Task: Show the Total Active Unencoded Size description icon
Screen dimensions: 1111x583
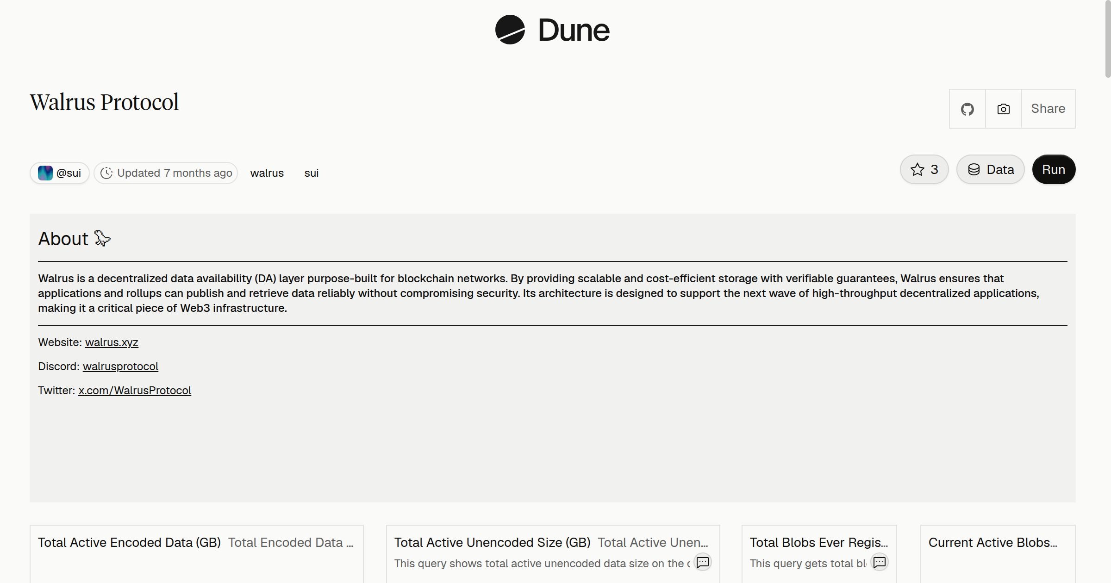Action: tap(703, 562)
